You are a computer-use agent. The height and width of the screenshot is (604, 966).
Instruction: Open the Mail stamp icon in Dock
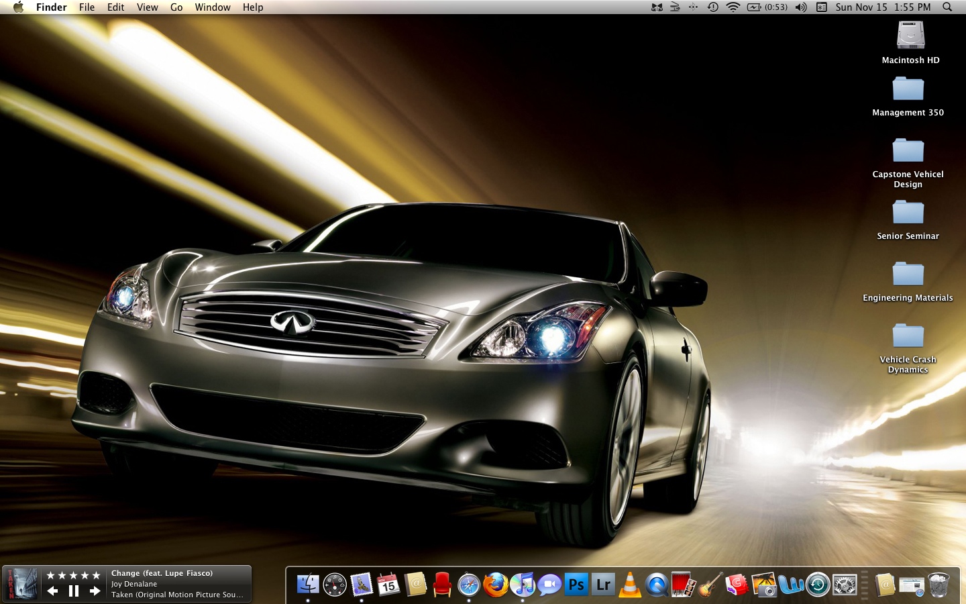[x=362, y=585]
